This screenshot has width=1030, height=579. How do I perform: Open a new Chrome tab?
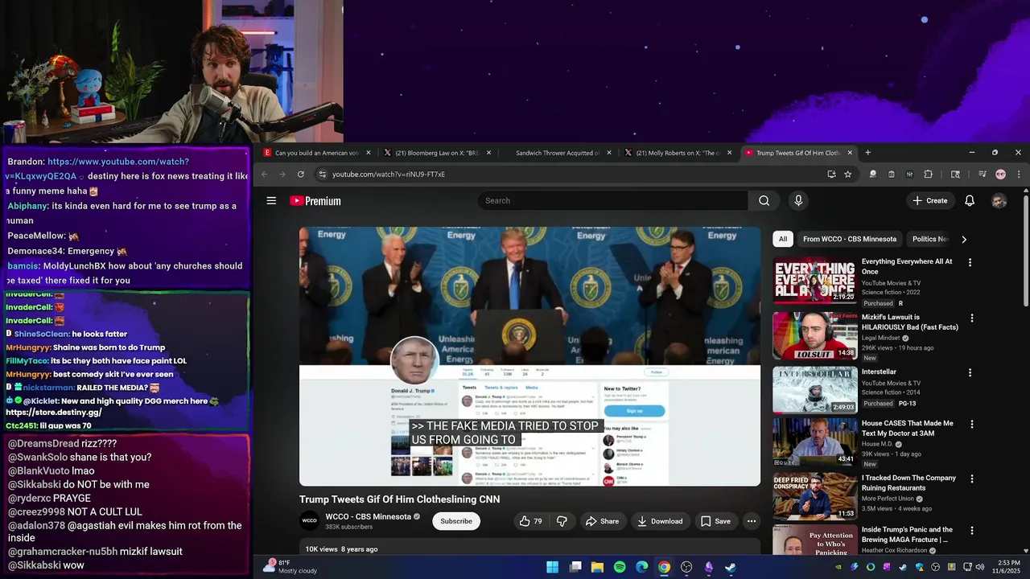tap(867, 152)
